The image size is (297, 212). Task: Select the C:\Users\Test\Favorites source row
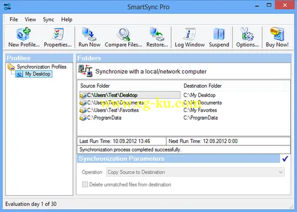[x=113, y=110]
